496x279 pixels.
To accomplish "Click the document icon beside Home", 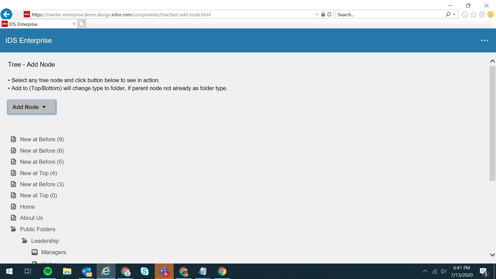I will click(x=13, y=207).
